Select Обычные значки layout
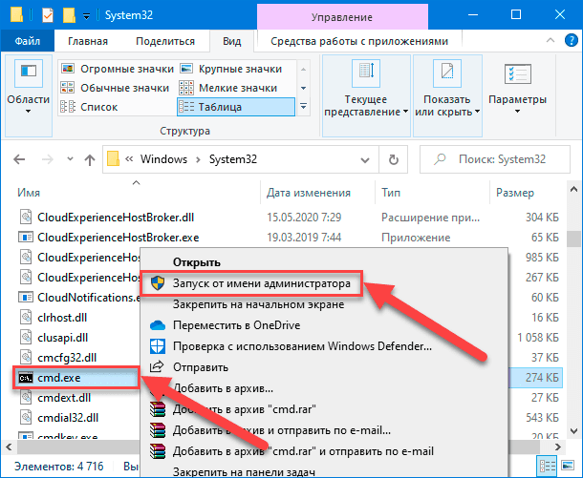Image resolution: width=583 pixels, height=478 pixels. [115, 88]
